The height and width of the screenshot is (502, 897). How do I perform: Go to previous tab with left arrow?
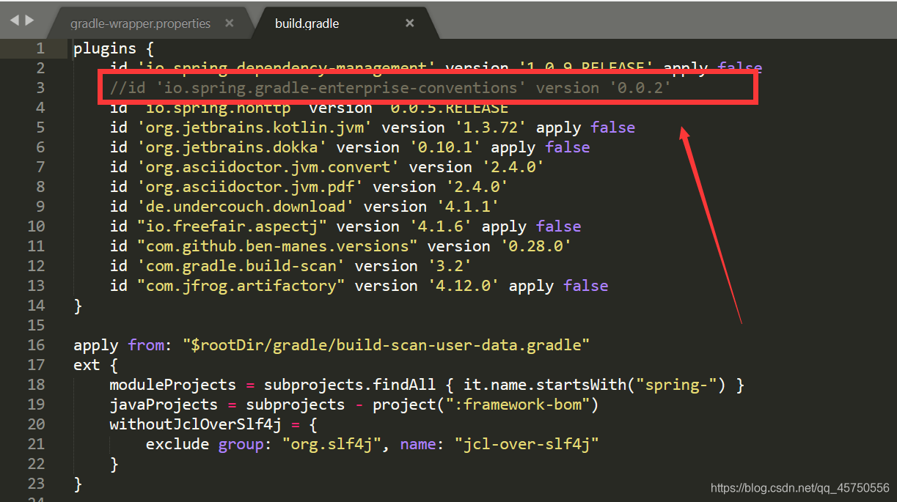15,21
